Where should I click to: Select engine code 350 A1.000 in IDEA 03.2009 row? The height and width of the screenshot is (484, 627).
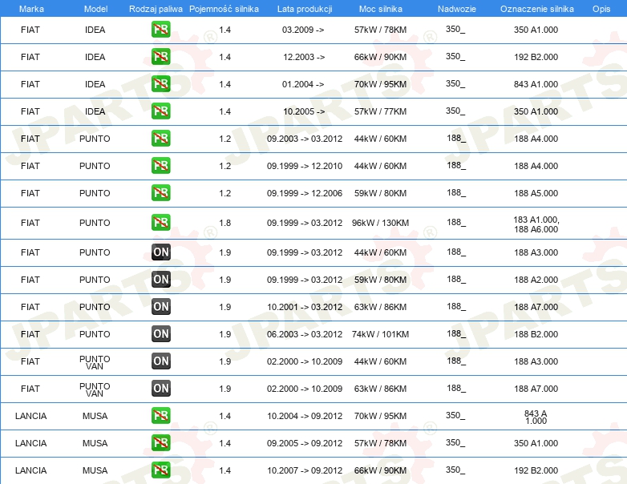tap(536, 30)
